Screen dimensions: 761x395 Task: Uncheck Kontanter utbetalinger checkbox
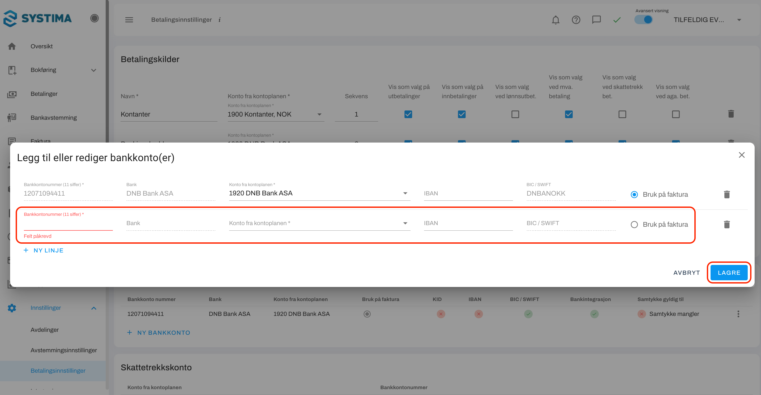[408, 114]
